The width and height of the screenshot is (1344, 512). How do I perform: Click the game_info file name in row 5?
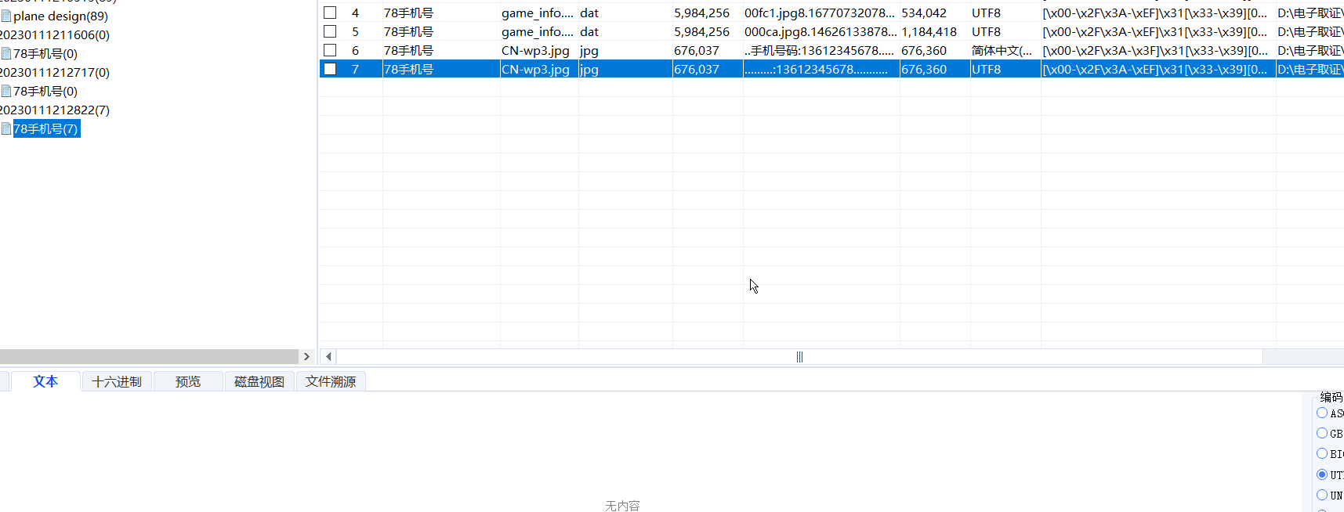click(x=538, y=31)
